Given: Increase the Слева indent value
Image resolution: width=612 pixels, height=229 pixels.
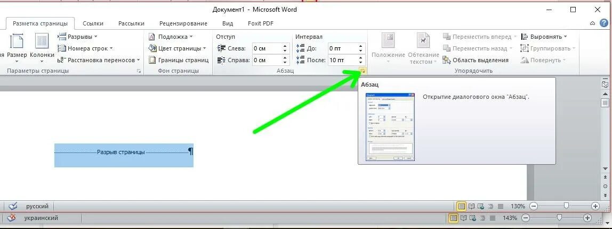Looking at the screenshot, I should coord(285,46).
